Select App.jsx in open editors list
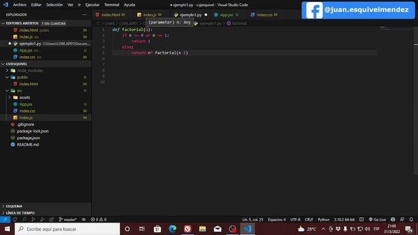 tap(46, 50)
